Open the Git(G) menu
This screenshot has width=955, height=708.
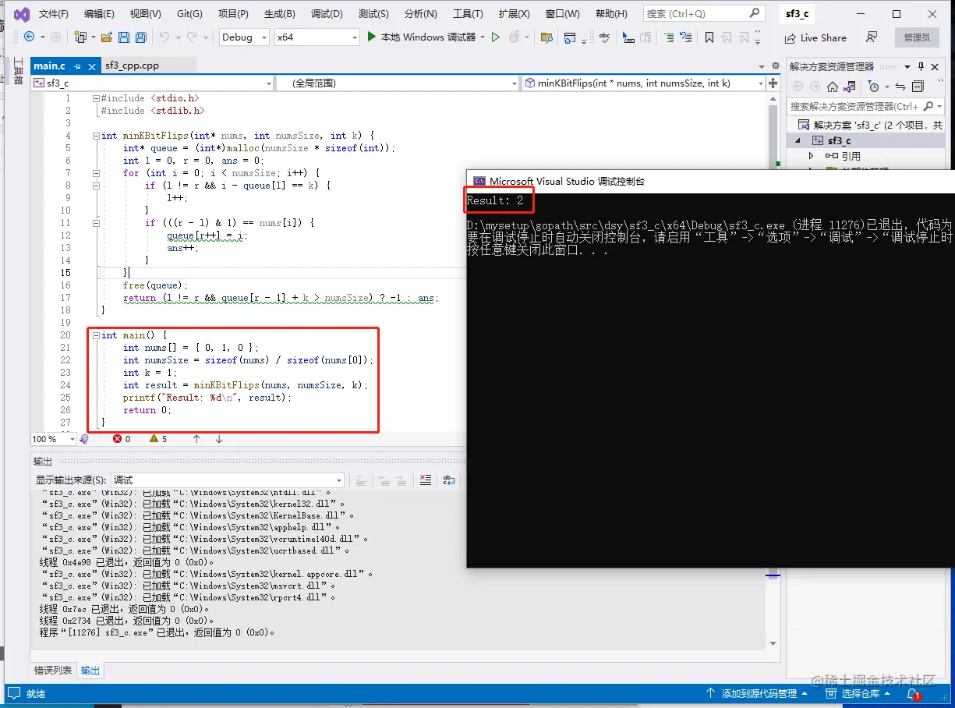click(x=189, y=14)
